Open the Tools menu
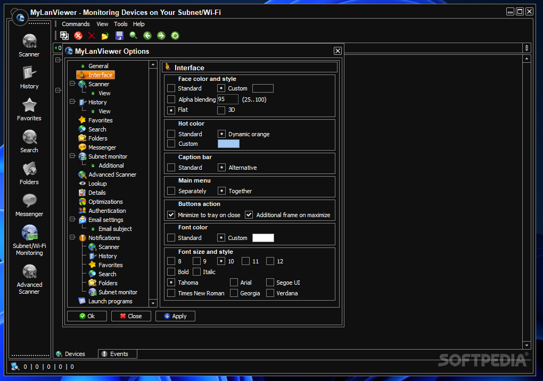Viewport: 543px width, 381px height. pos(120,24)
